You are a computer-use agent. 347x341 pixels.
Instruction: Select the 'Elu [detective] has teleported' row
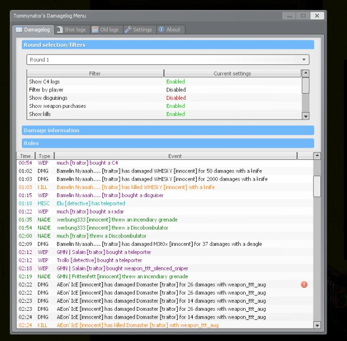165,203
